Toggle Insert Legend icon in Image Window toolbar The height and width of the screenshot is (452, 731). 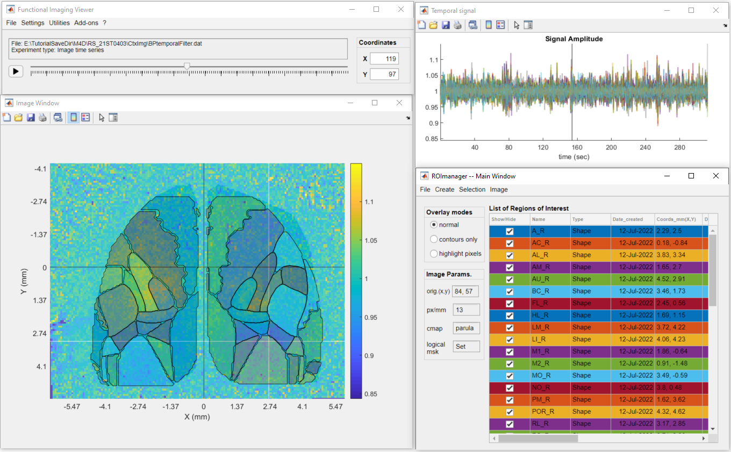(x=85, y=118)
